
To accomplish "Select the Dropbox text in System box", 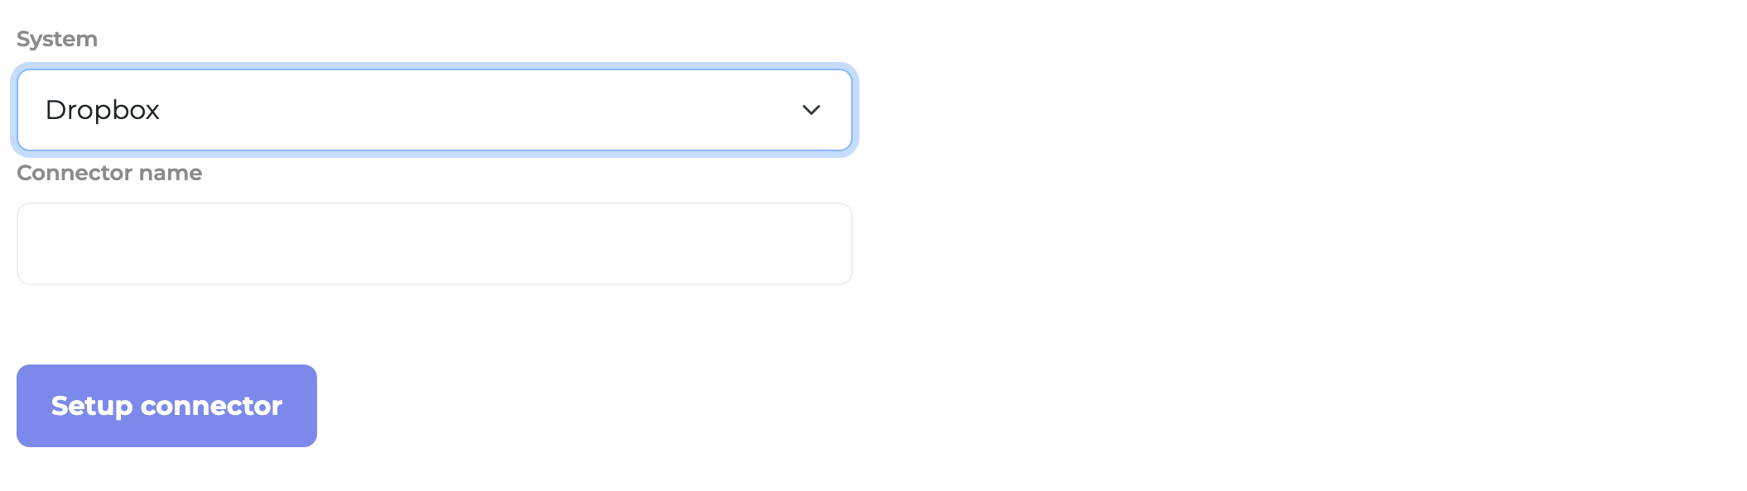I will (103, 110).
